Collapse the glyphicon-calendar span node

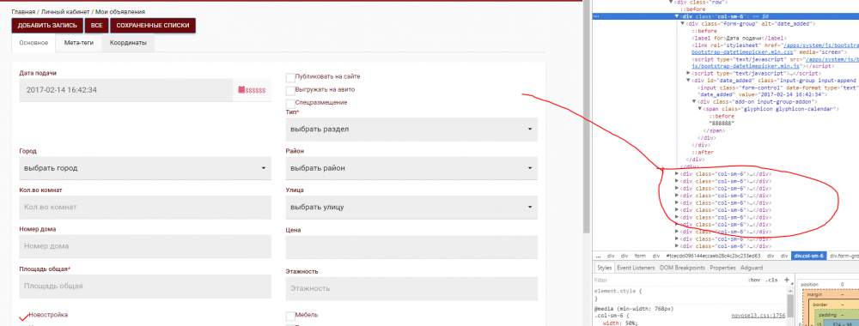pyautogui.click(x=699, y=109)
